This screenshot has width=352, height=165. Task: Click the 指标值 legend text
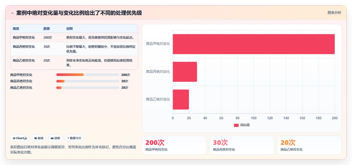(245, 125)
